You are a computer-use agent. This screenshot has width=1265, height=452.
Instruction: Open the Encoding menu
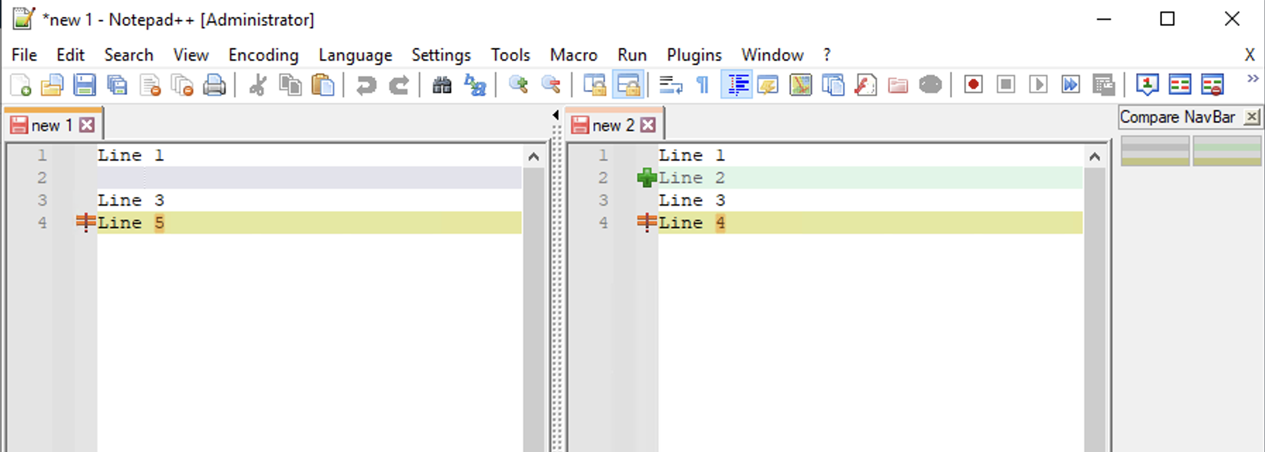(263, 55)
